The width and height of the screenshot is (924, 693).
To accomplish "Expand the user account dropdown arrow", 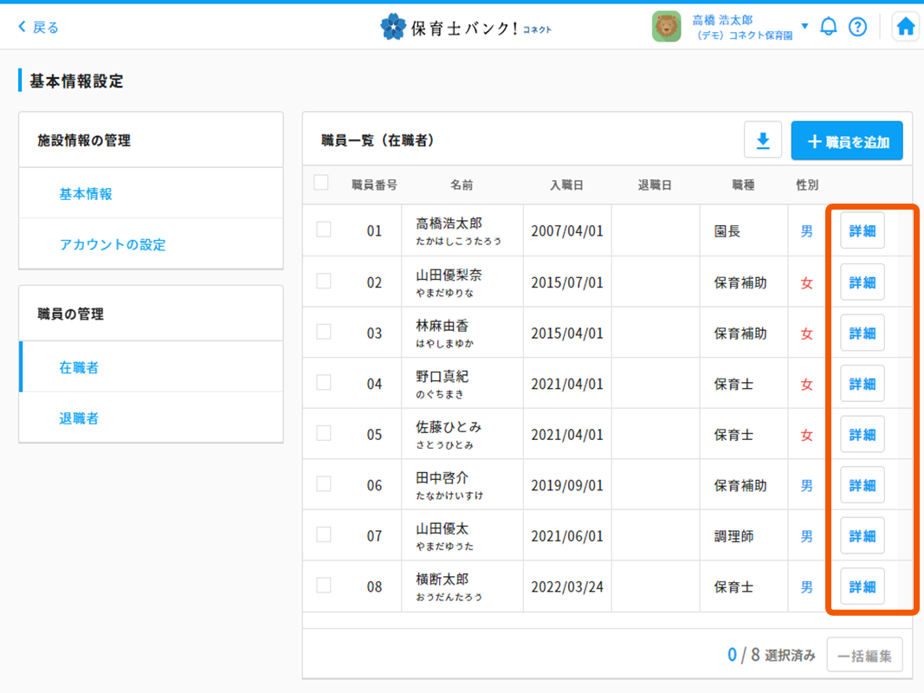I will [x=804, y=26].
